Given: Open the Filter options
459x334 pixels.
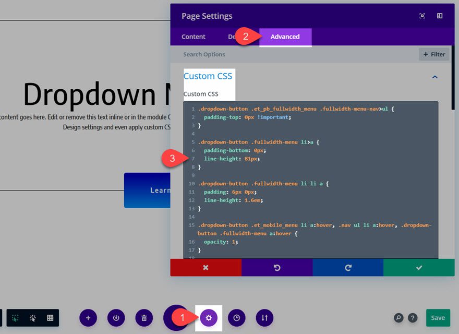Looking at the screenshot, I should point(433,54).
